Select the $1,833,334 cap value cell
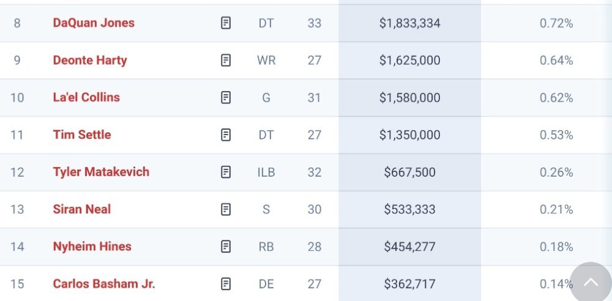This screenshot has height=301, width=612. pos(410,23)
